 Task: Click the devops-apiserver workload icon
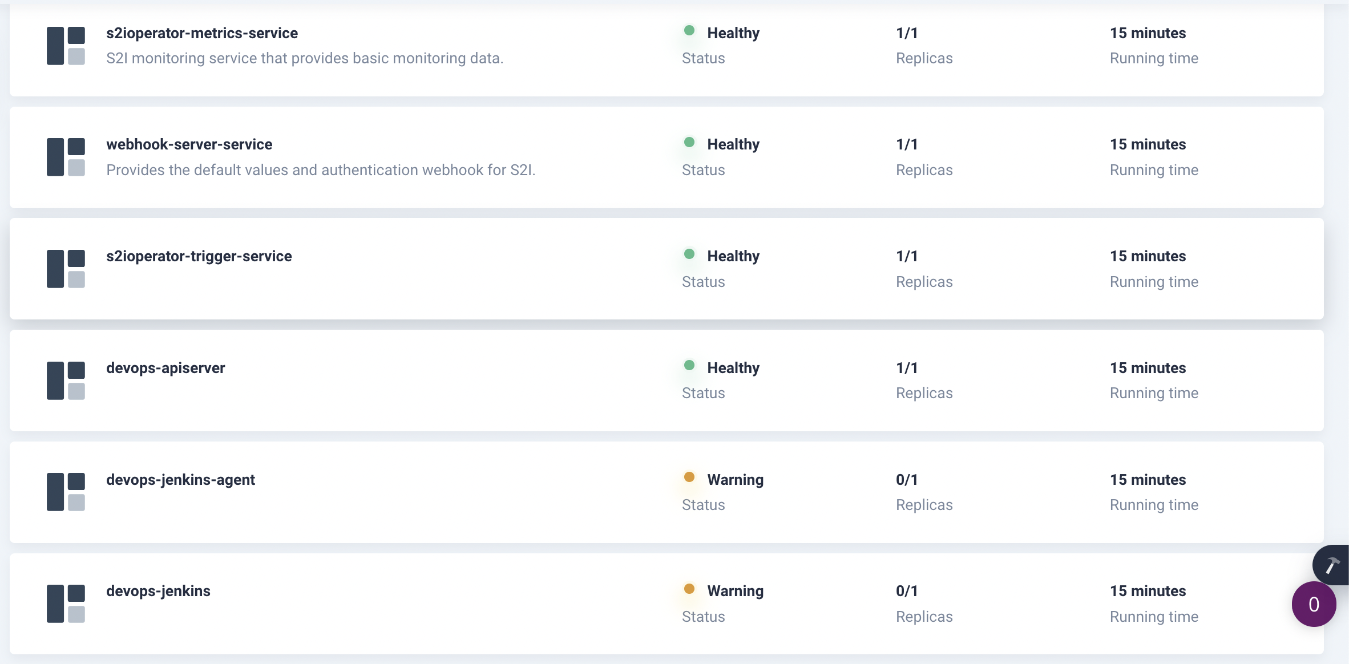click(66, 380)
